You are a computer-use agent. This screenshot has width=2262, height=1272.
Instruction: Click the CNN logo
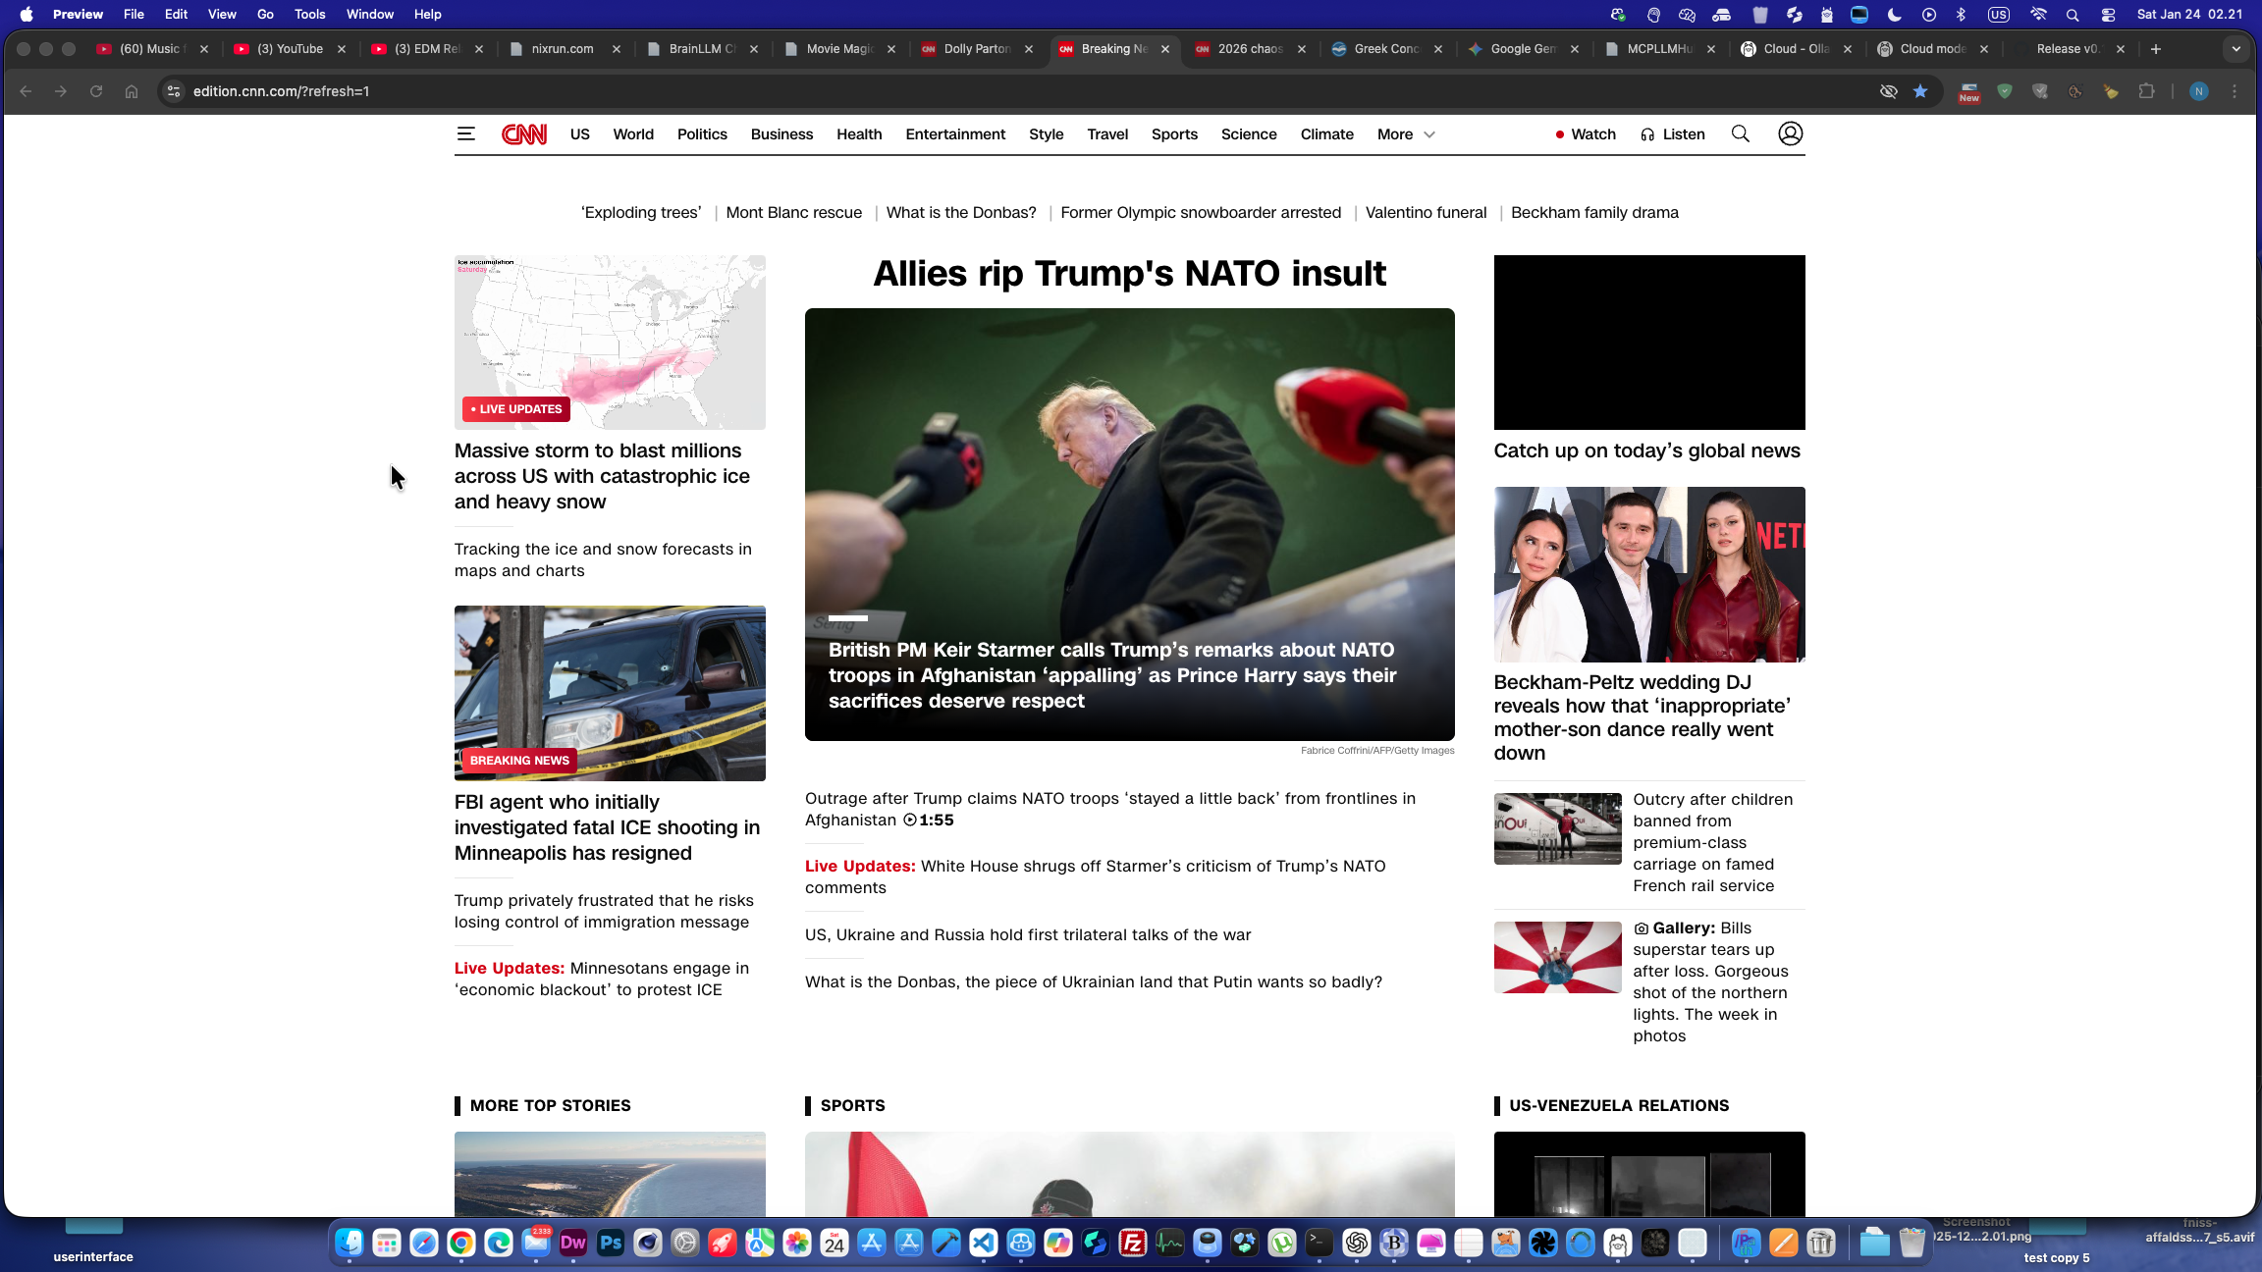pyautogui.click(x=524, y=134)
